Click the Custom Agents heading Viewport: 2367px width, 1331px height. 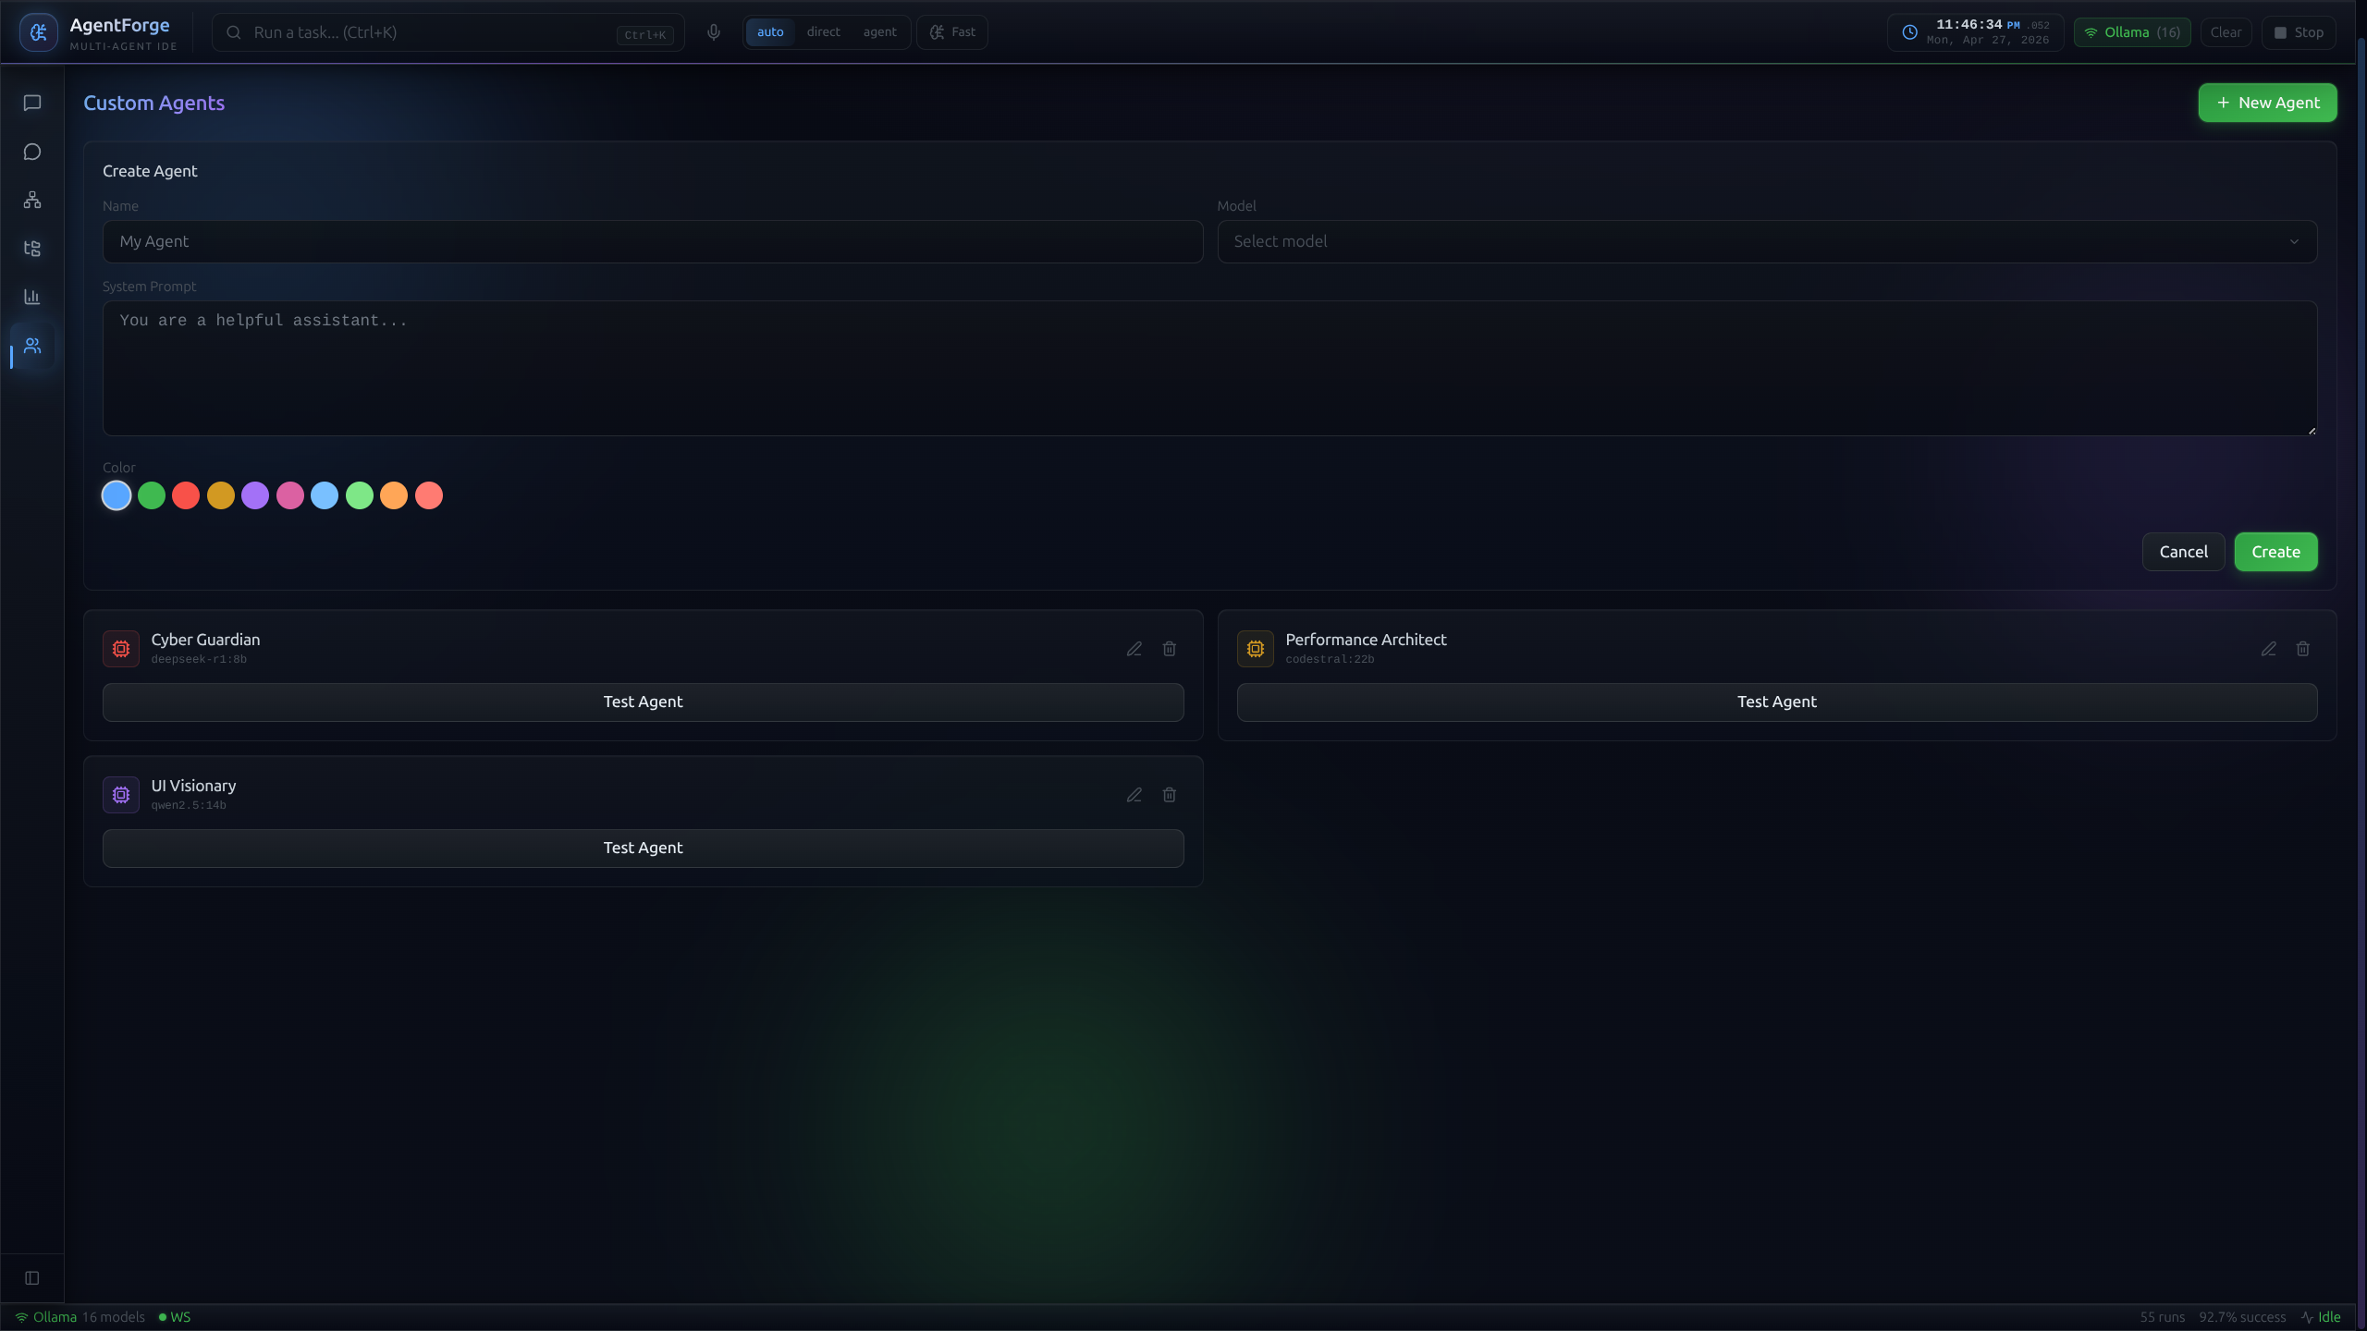pyautogui.click(x=154, y=103)
